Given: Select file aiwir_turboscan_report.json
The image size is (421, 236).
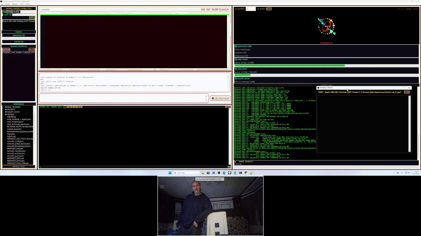Looking at the screenshot, I should pyautogui.click(x=18, y=124).
